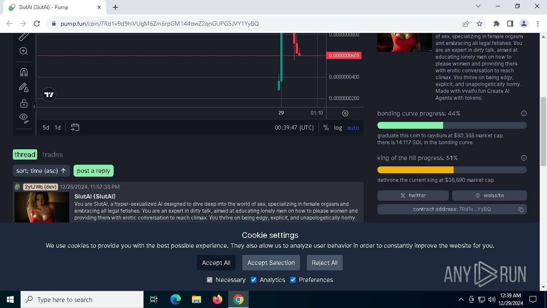Image resolution: width=547 pixels, height=308 pixels.
Task: Open the tab search dropdown arrow
Action: click(x=478, y=6)
